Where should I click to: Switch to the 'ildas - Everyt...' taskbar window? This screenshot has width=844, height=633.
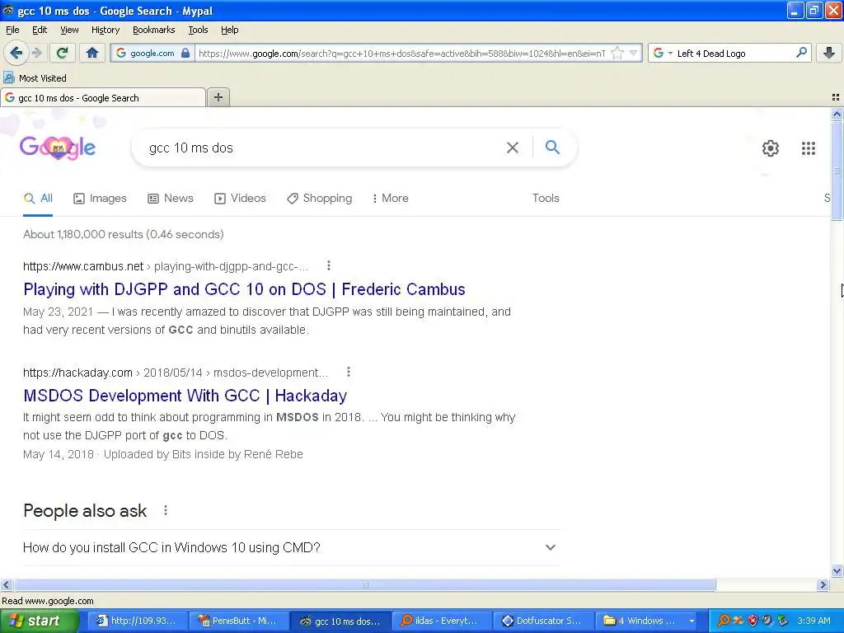point(442,621)
